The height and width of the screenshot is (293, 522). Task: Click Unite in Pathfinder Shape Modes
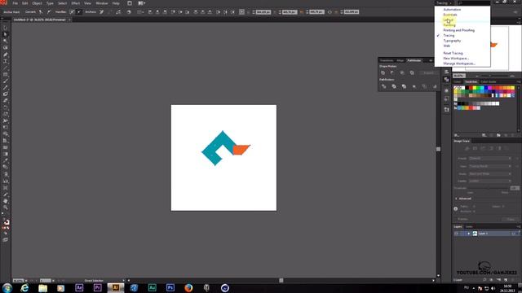click(383, 72)
